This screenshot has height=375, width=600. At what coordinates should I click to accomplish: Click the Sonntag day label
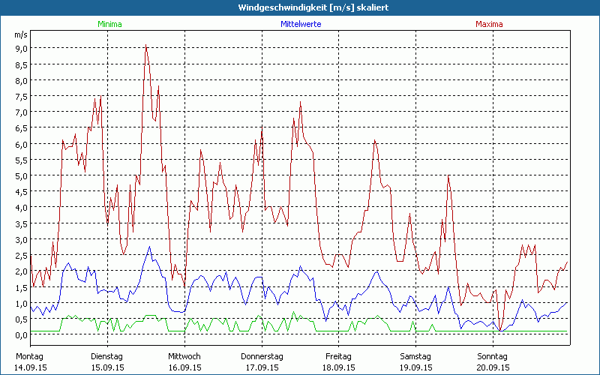pyautogui.click(x=493, y=356)
